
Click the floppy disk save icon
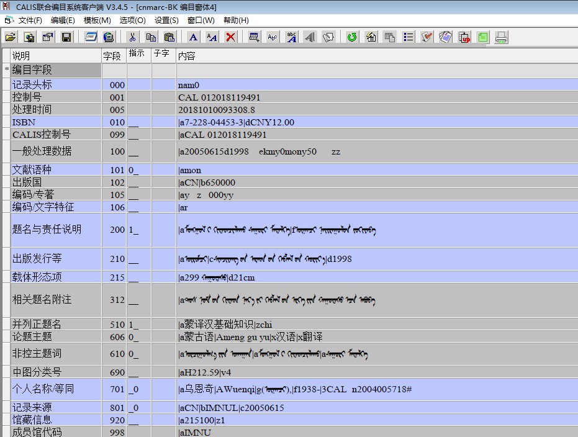[66, 37]
